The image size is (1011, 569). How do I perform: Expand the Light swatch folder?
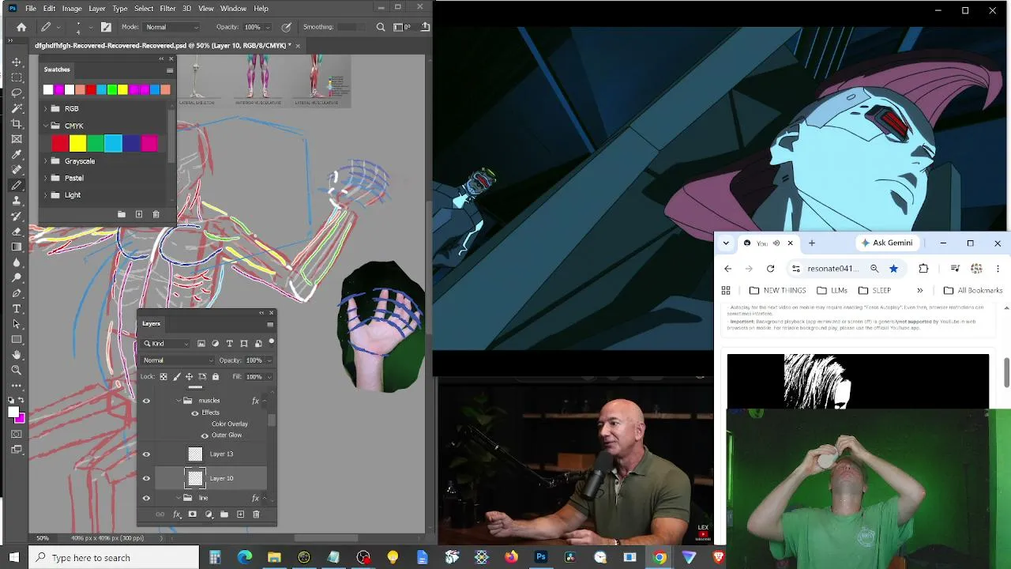tap(45, 194)
